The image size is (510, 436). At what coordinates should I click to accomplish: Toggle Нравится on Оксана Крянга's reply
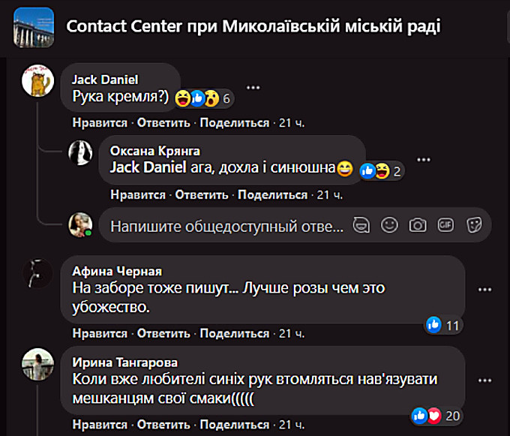[138, 195]
